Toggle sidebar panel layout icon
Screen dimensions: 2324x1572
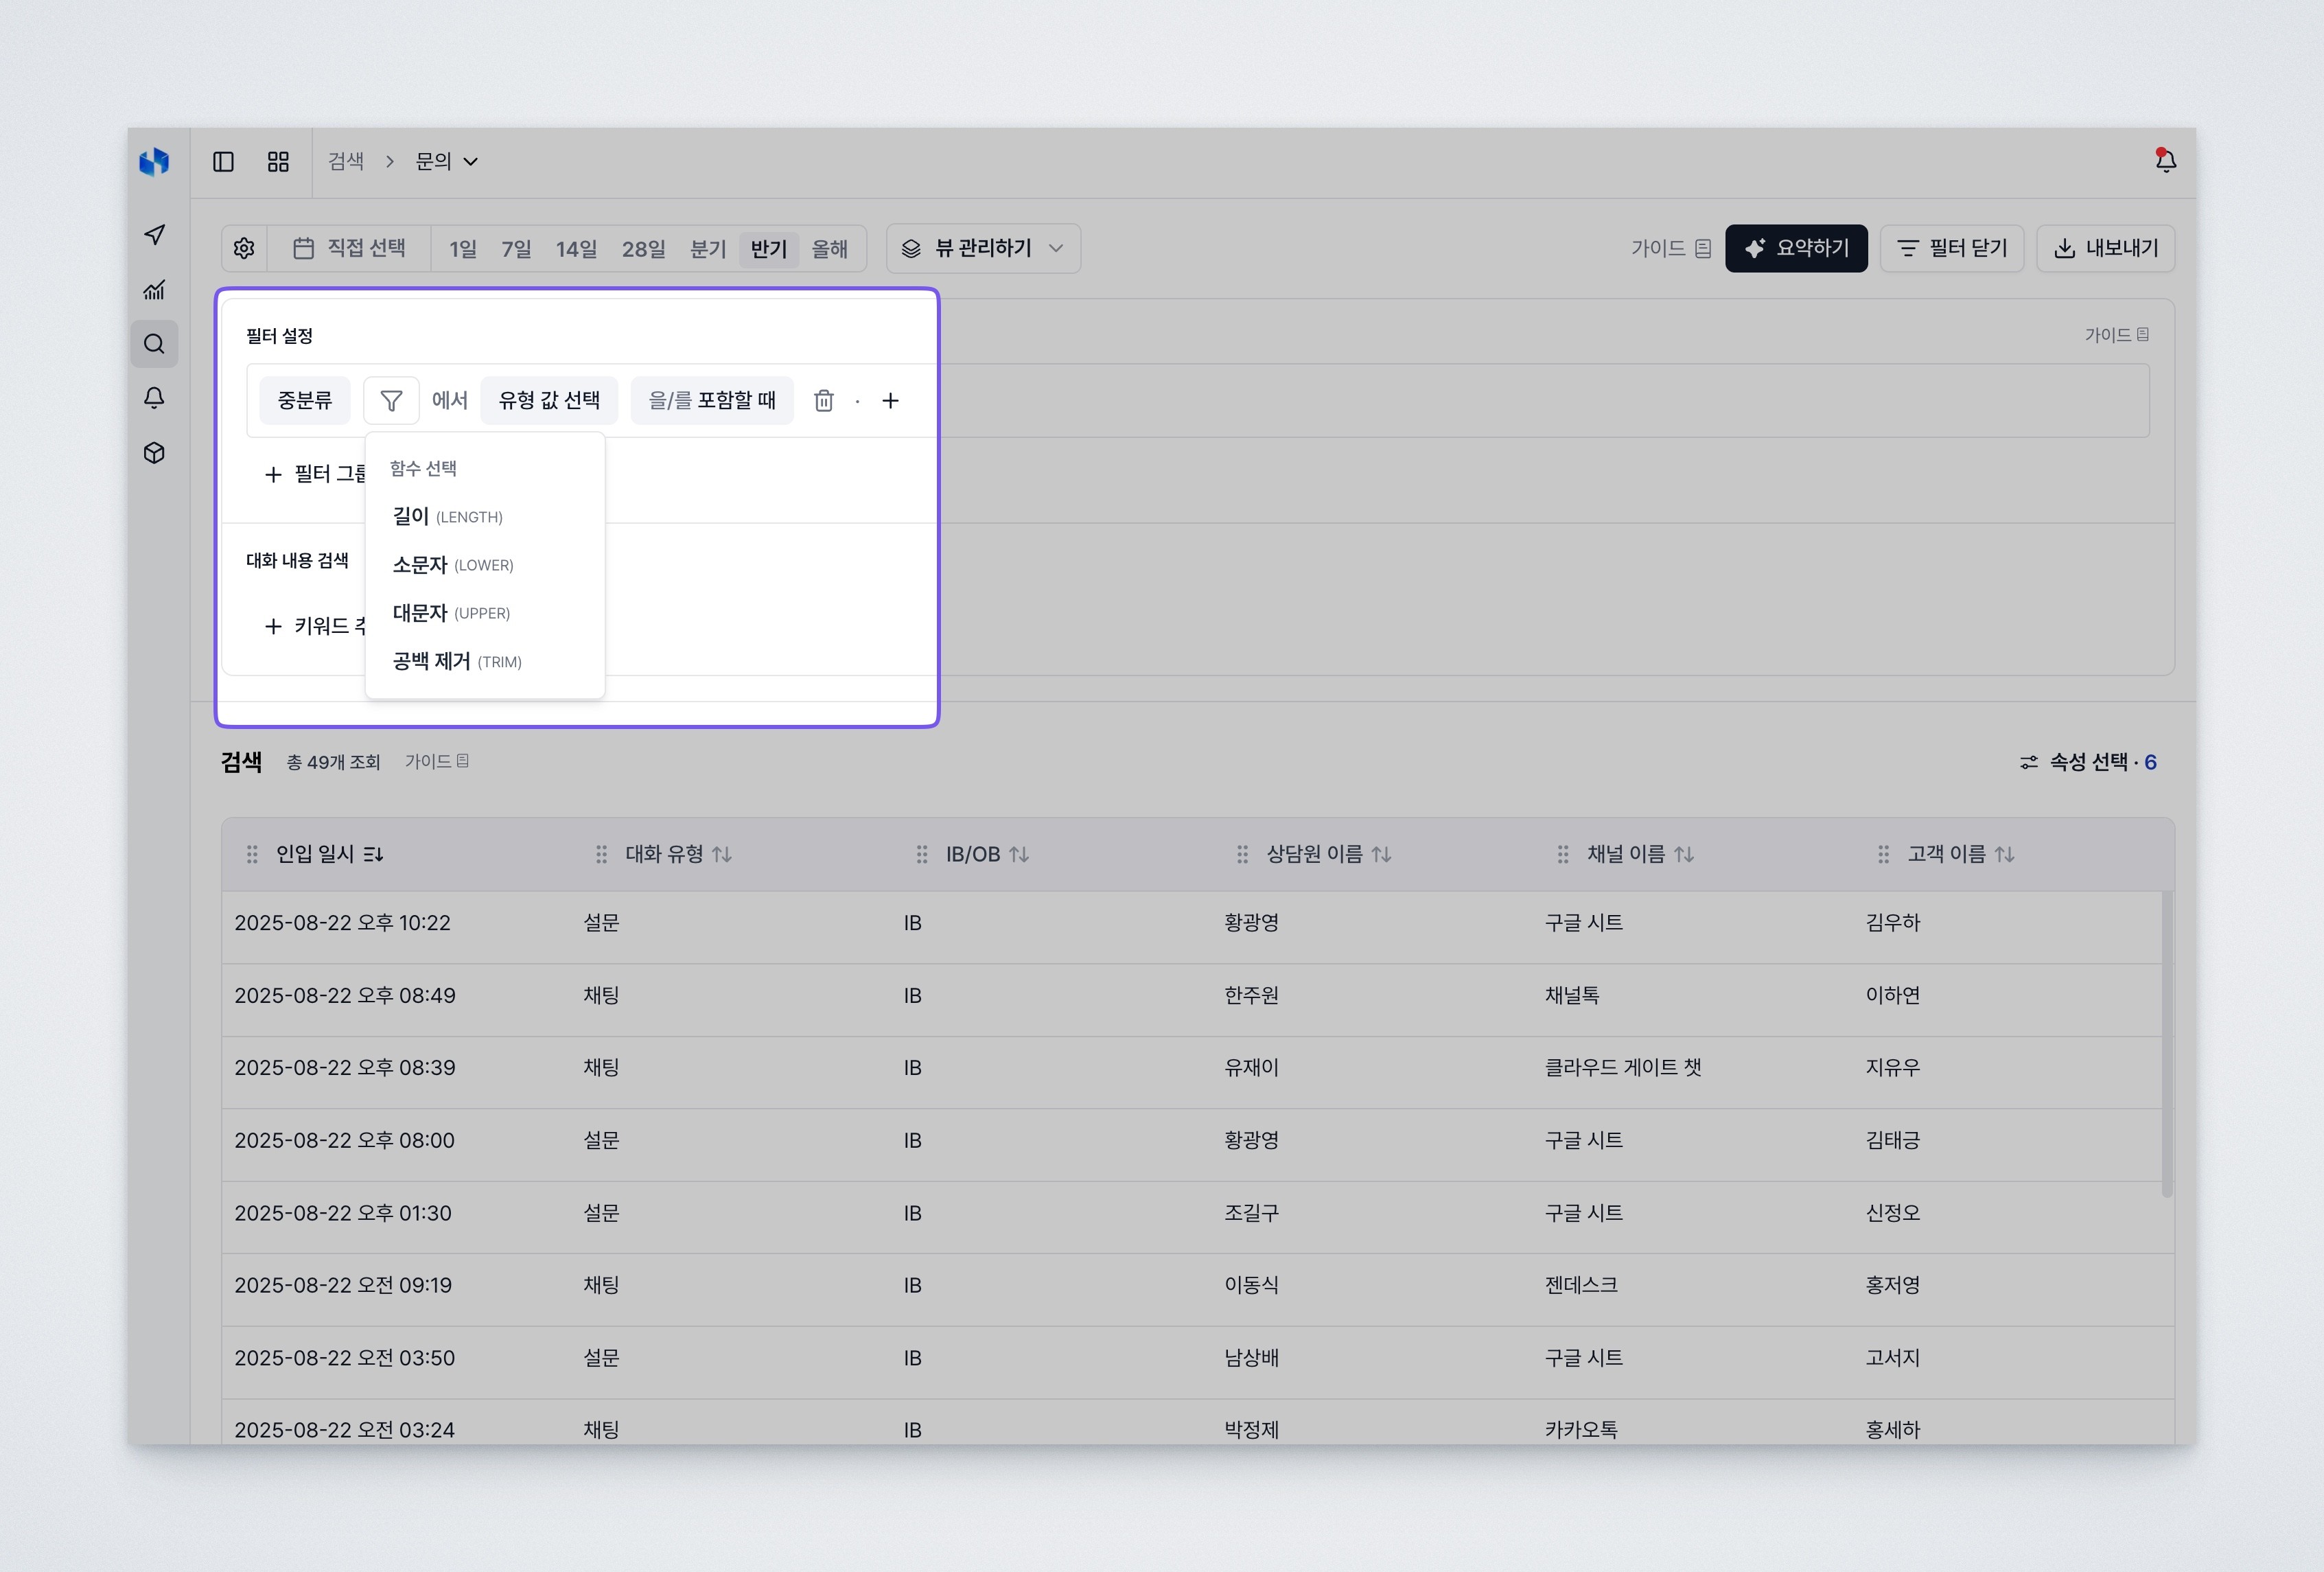click(x=223, y=161)
